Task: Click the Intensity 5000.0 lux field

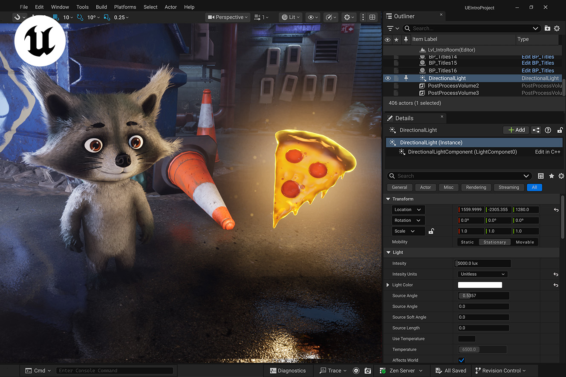Action: coord(482,264)
